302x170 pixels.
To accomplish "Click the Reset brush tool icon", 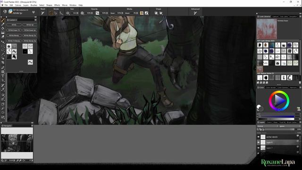I will click(43, 13).
